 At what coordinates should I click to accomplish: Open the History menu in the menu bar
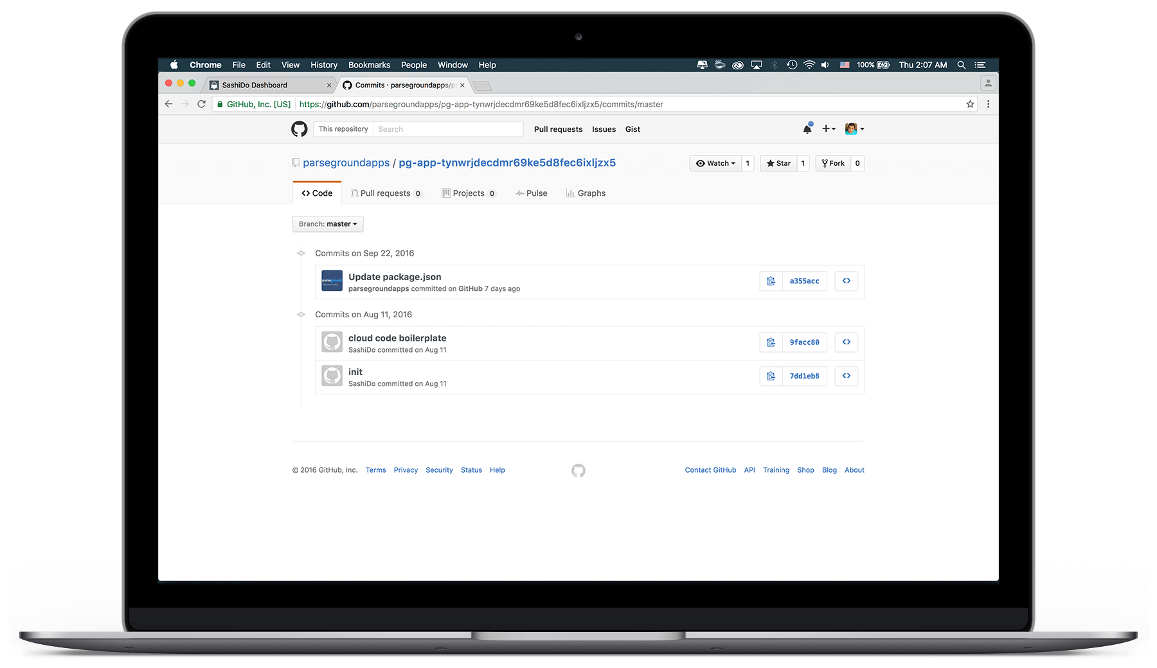[x=324, y=64]
